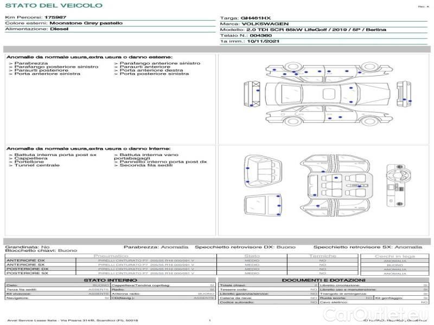Viewport: 434px width, 325px height.
Task: Click the "DOCUMENTI E DOTAZIONI" section header
Action: [323, 280]
